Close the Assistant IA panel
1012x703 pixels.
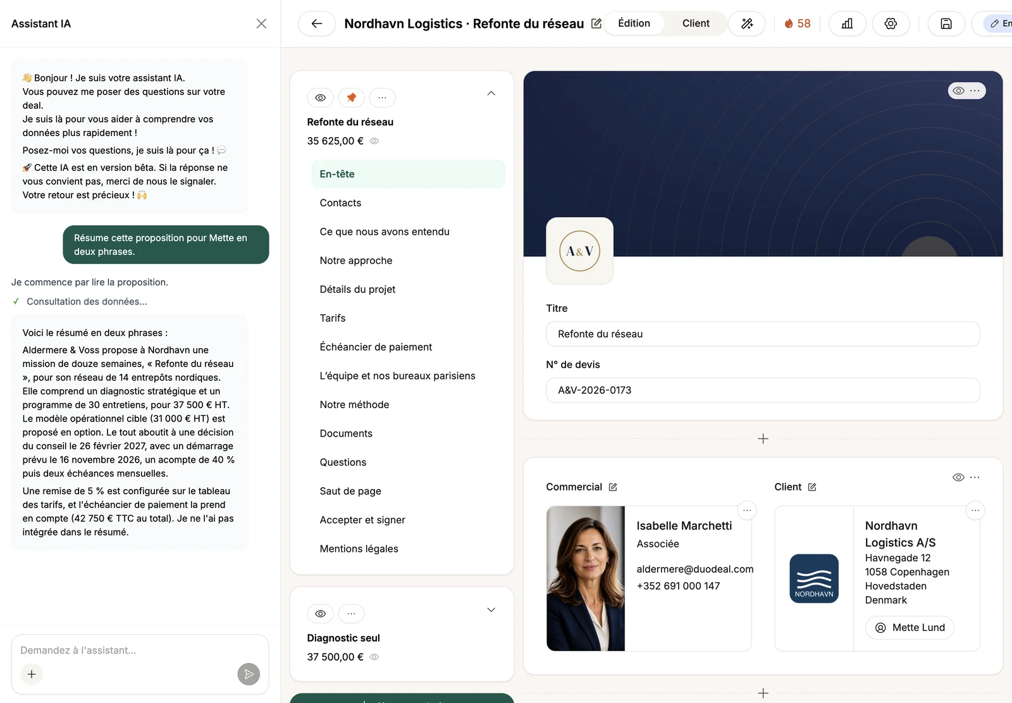(261, 23)
